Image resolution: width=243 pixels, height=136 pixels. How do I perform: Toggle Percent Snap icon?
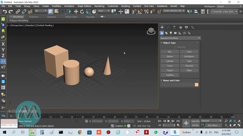coord(146,12)
